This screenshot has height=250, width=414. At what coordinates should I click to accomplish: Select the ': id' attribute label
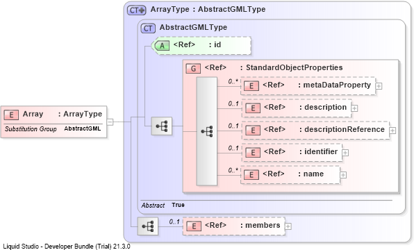click(215, 44)
